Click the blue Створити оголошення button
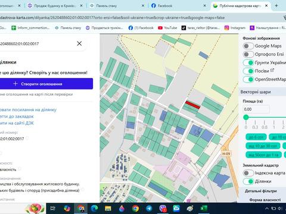 point(46,84)
